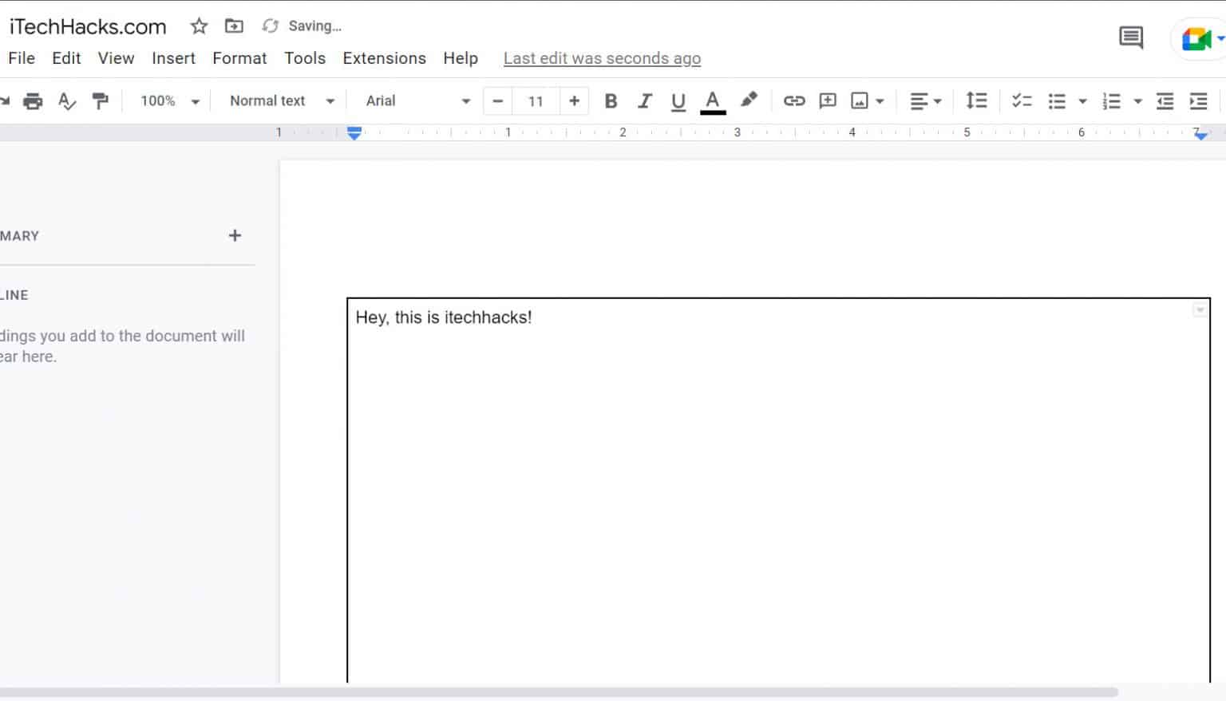This screenshot has width=1226, height=701.
Task: Open comment history
Action: [x=1130, y=37]
